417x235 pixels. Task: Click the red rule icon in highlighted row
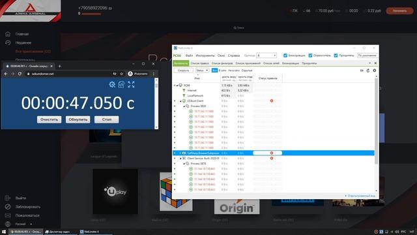coord(272,153)
